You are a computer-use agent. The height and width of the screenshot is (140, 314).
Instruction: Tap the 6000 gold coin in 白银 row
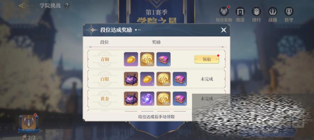163,79
